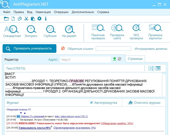The width and height of the screenshot is (170, 135).
Task: Jump to next match with down arrow
Action: pyautogui.click(x=21, y=113)
